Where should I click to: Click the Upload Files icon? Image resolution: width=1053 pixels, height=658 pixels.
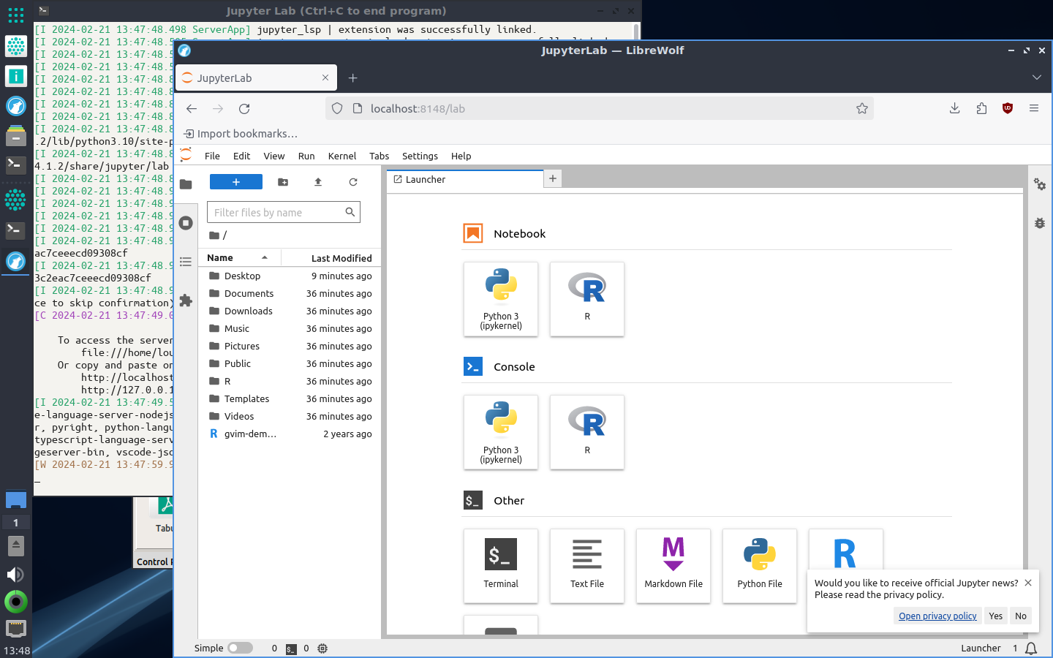tap(318, 182)
